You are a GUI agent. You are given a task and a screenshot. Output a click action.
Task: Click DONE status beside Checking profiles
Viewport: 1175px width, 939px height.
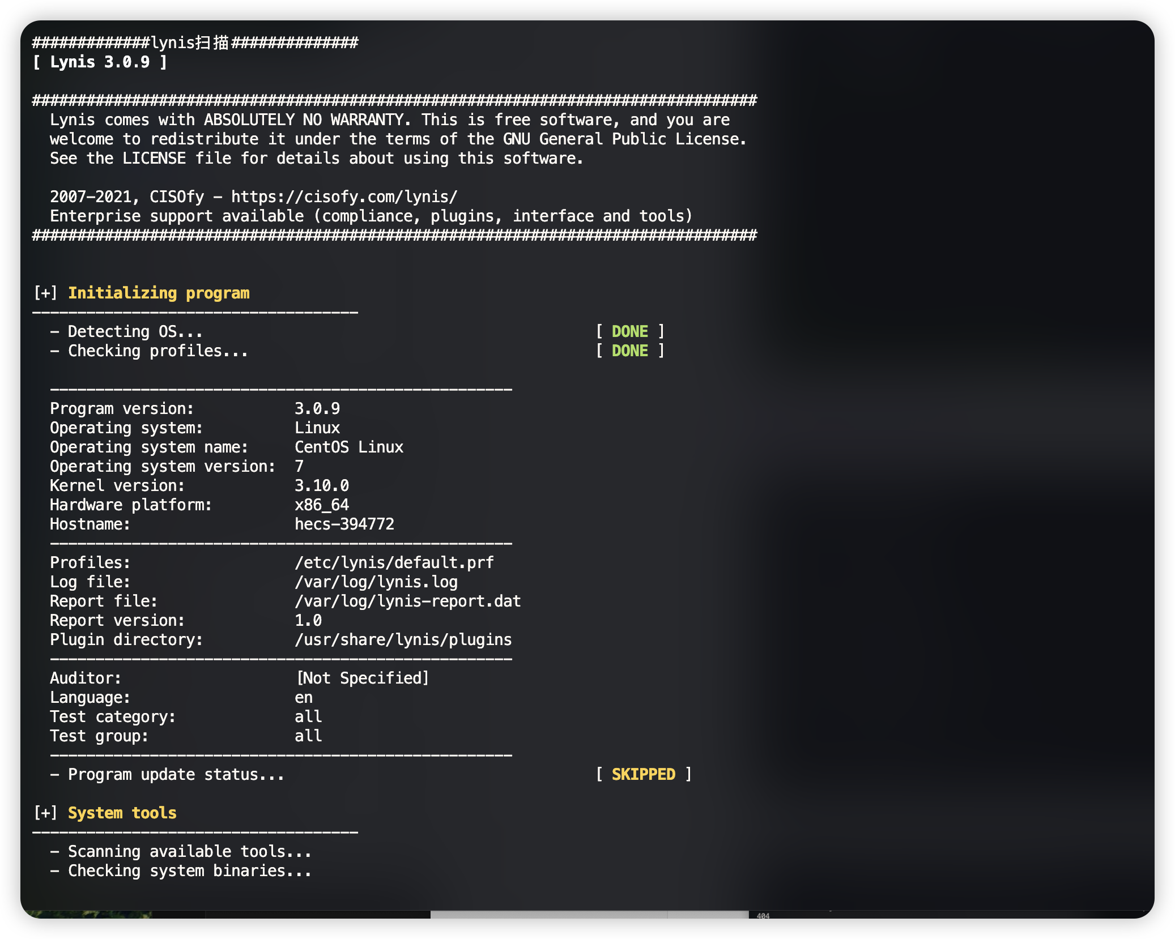pyautogui.click(x=629, y=351)
